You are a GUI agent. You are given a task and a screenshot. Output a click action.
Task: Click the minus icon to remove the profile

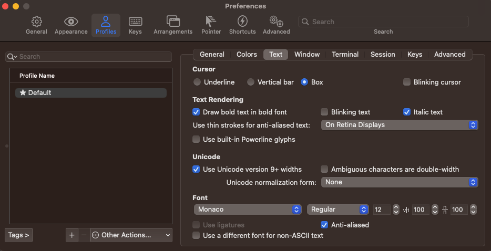[x=84, y=235]
